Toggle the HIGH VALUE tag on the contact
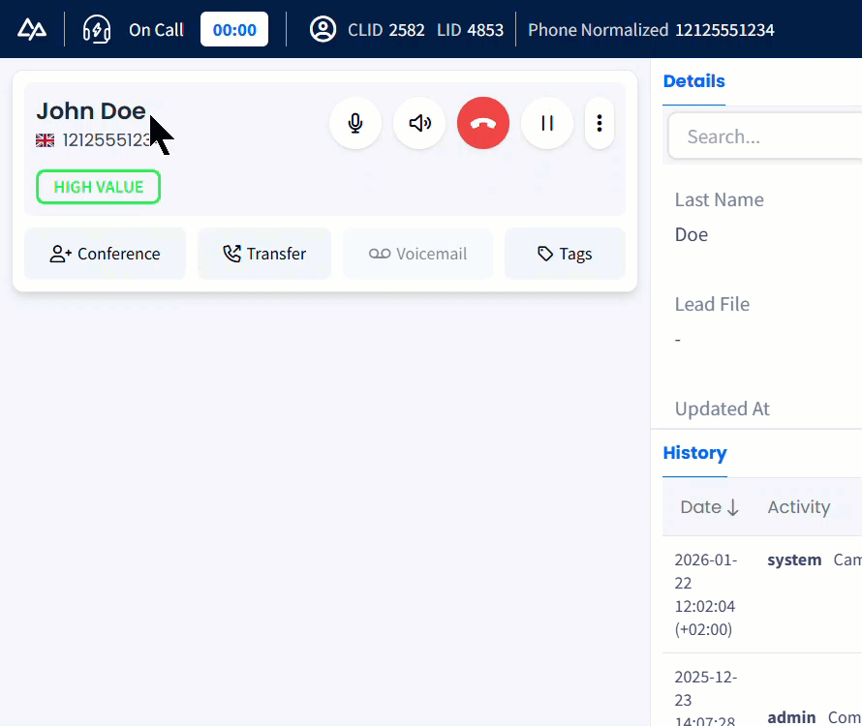The width and height of the screenshot is (862, 726). tap(98, 187)
